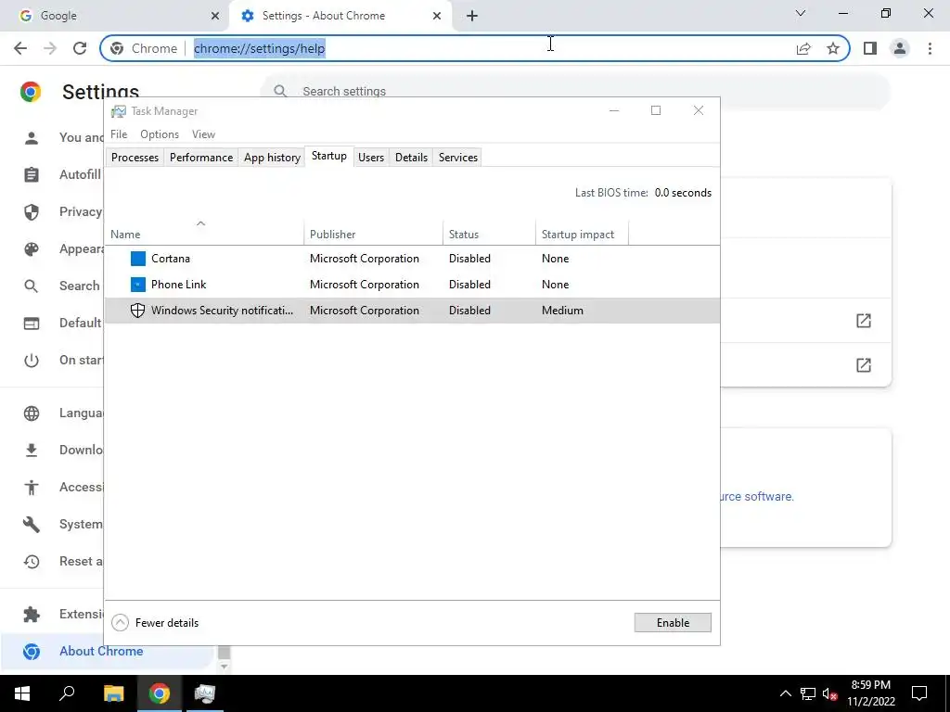The width and height of the screenshot is (950, 712).
Task: Open Autofill settings clipboard icon
Action: tap(31, 175)
